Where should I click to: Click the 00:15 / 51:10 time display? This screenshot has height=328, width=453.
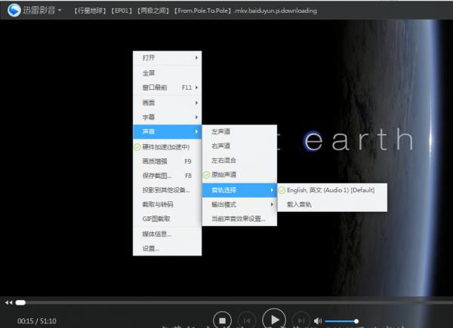tap(37, 321)
